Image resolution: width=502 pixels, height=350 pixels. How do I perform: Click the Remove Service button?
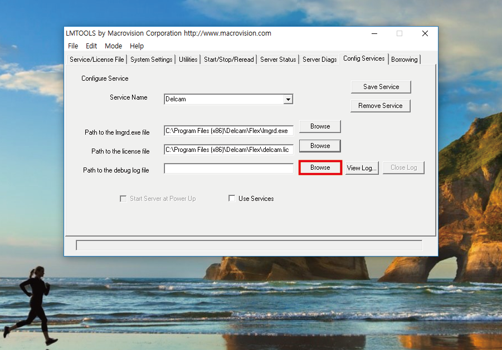tap(381, 106)
